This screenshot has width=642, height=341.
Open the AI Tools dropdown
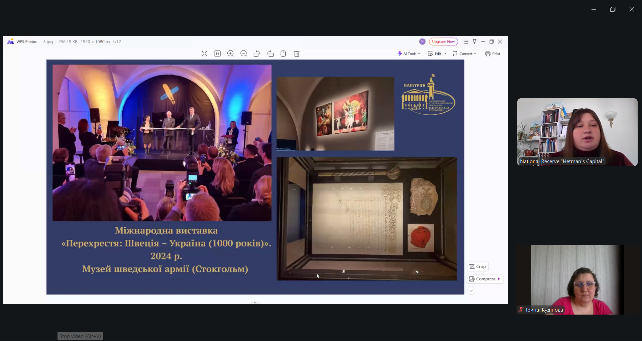[409, 54]
